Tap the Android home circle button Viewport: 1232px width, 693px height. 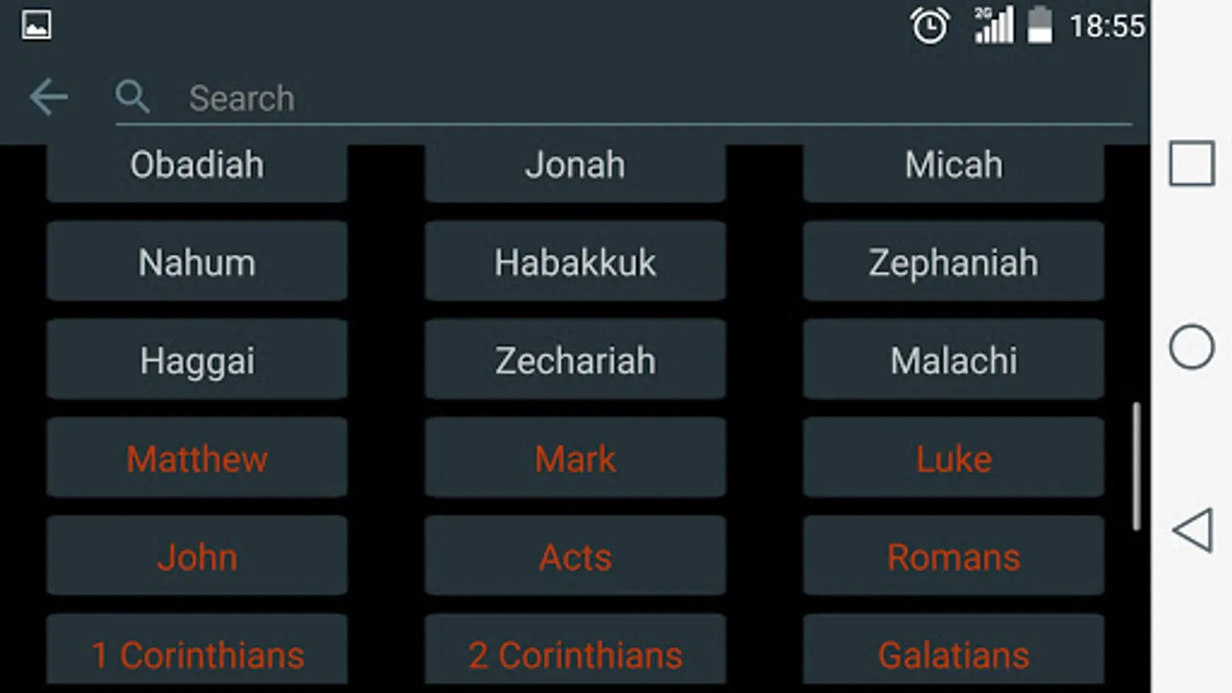(x=1191, y=346)
